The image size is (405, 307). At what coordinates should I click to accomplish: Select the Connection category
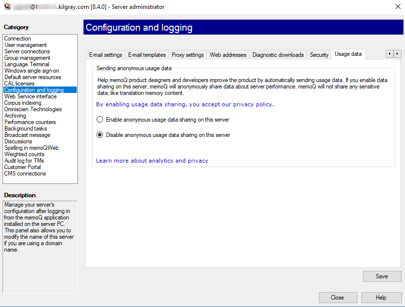tap(17, 38)
